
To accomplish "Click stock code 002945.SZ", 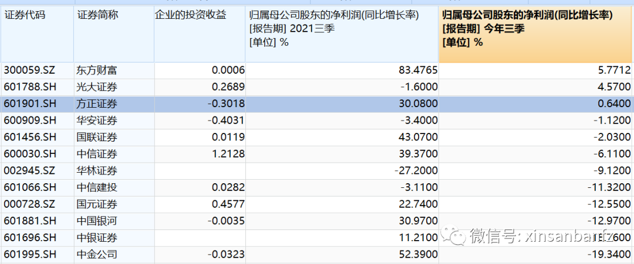I will point(29,171).
